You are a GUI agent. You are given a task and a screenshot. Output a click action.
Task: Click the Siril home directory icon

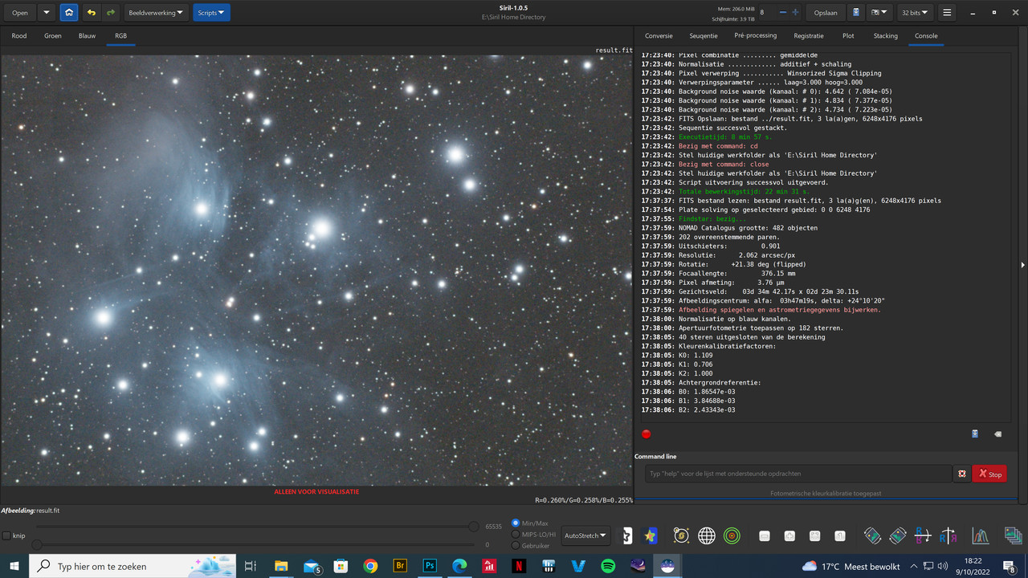coord(69,12)
